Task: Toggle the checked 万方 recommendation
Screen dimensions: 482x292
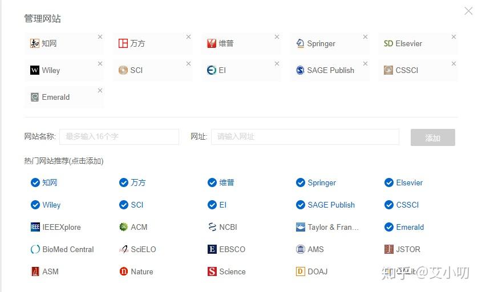Action: click(132, 182)
